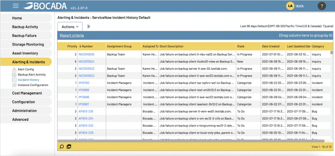335x156 pixels.
Task: Open incident IM10699
Action: pyautogui.click(x=84, y=90)
